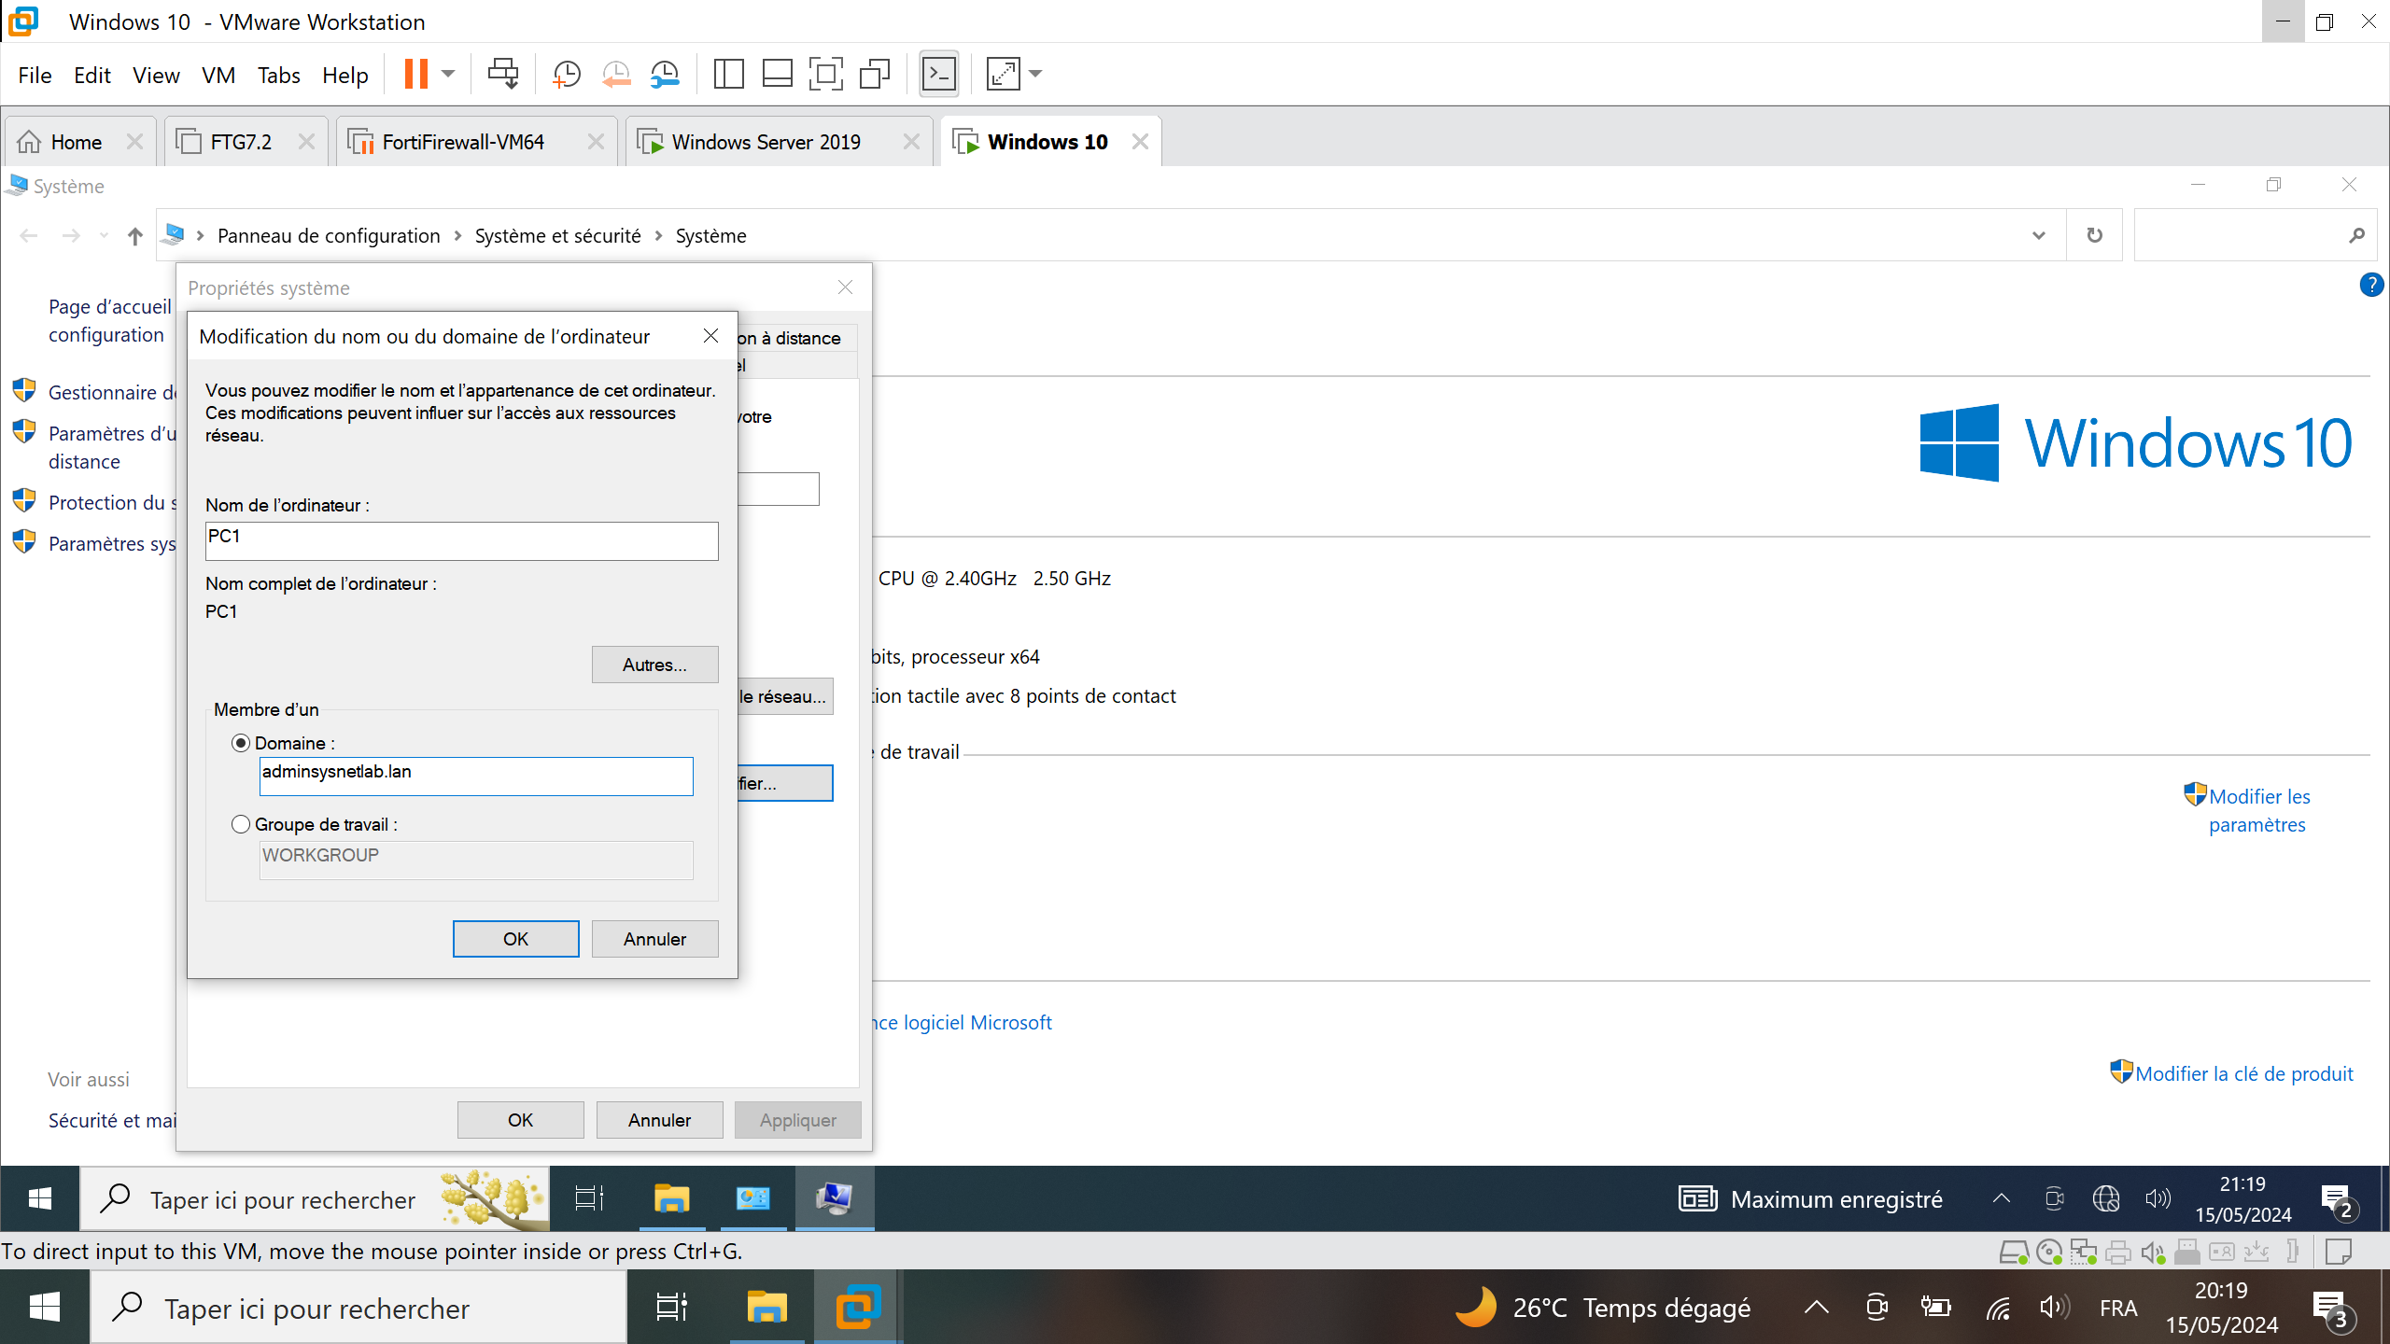The image size is (2390, 1344).
Task: Show hidden icons in host tray
Action: 1816,1309
